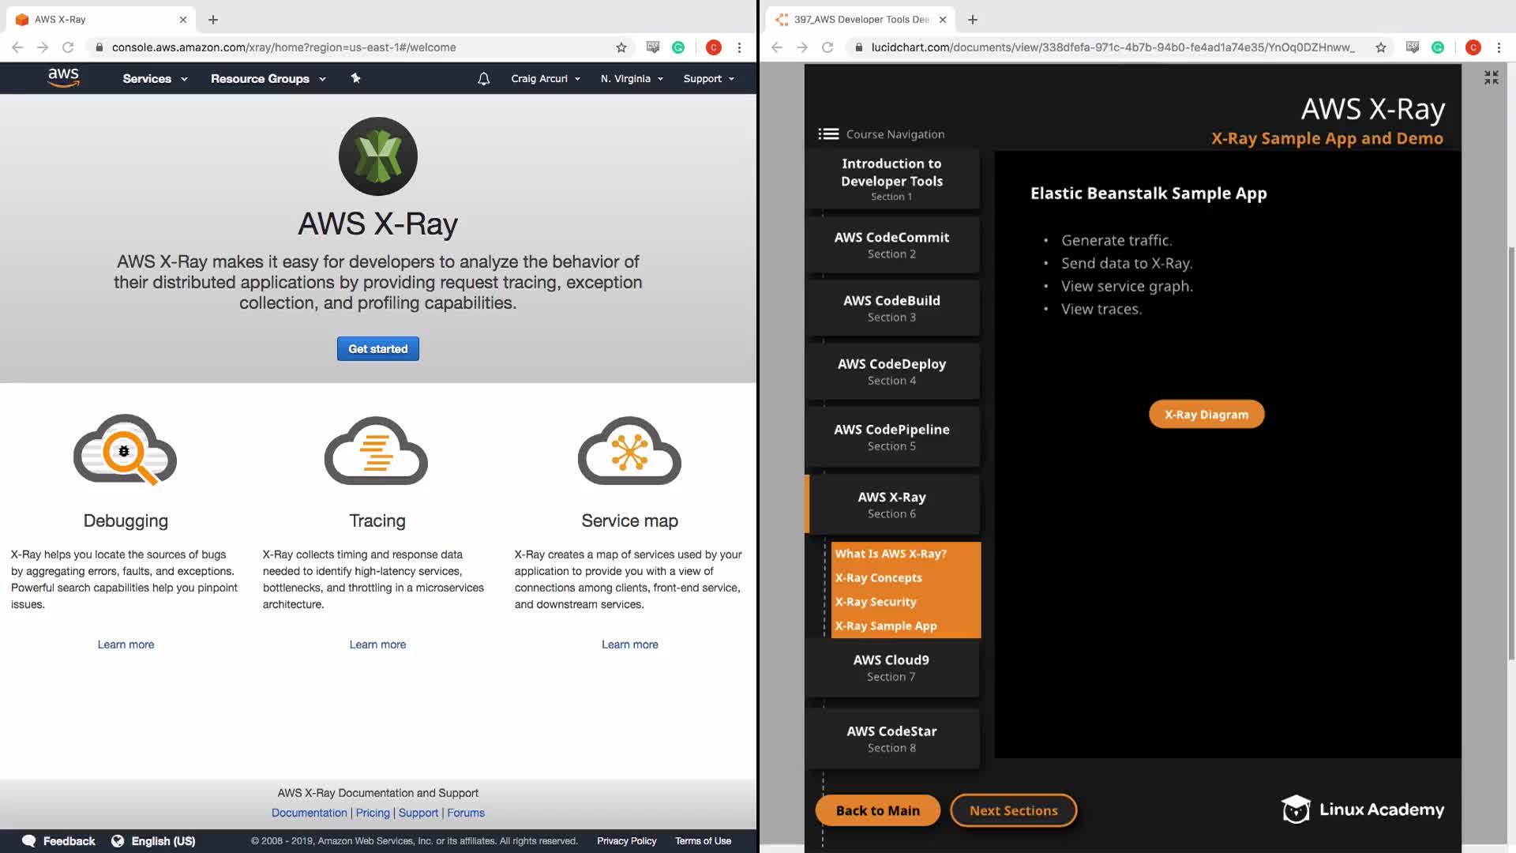Bookmark the AWS X-Ray page with star

click(621, 47)
